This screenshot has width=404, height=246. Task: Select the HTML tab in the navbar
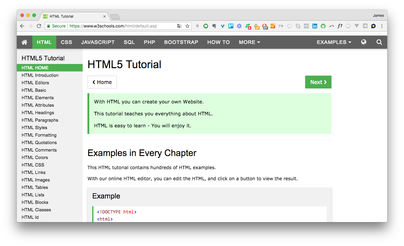pos(44,42)
